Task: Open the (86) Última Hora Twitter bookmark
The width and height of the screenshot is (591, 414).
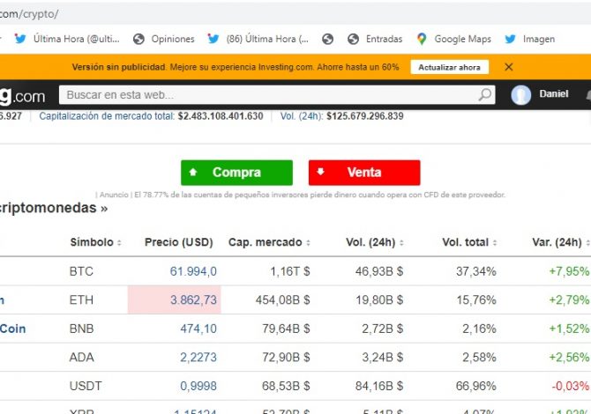Action: click(x=258, y=39)
